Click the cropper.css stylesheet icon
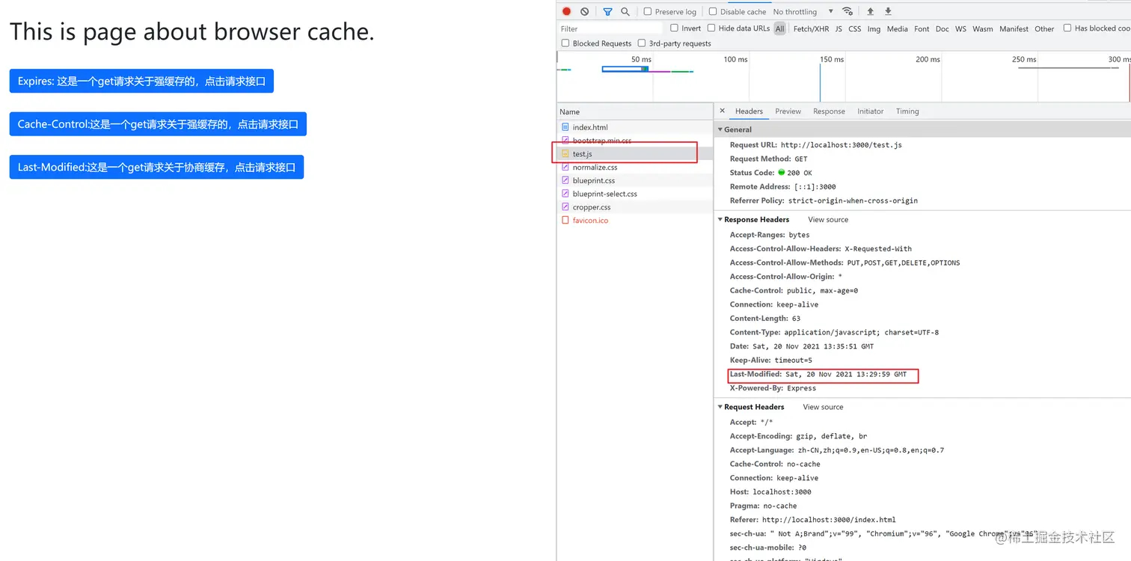1131x561 pixels. (565, 207)
